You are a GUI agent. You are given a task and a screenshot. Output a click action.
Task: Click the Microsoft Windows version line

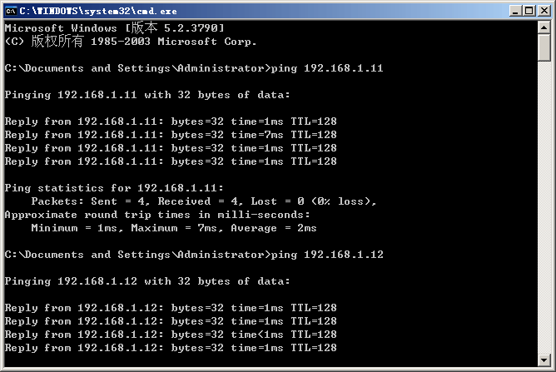tap(114, 28)
